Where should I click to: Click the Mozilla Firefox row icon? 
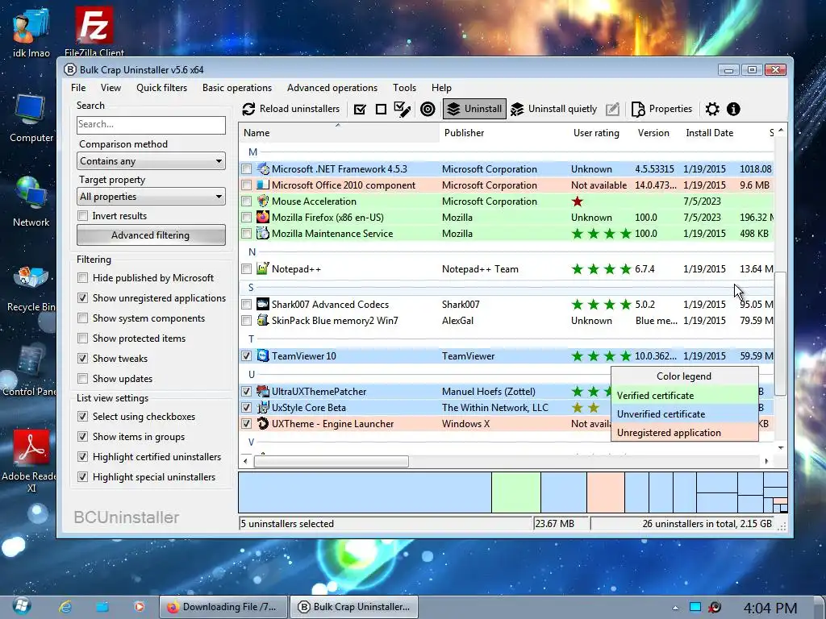[x=263, y=218]
